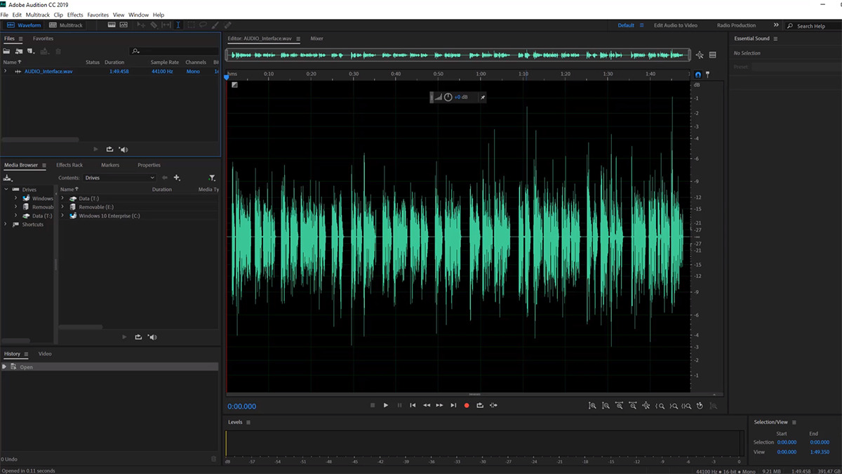842x474 pixels.
Task: Expand Windows 10 Enterprise (C:) in Media Browser
Action: point(64,216)
